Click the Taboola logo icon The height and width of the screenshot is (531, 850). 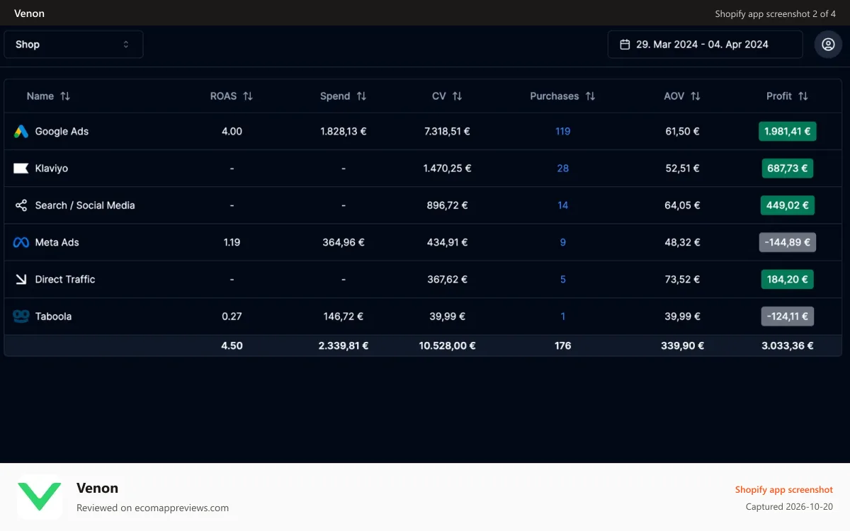coord(21,316)
